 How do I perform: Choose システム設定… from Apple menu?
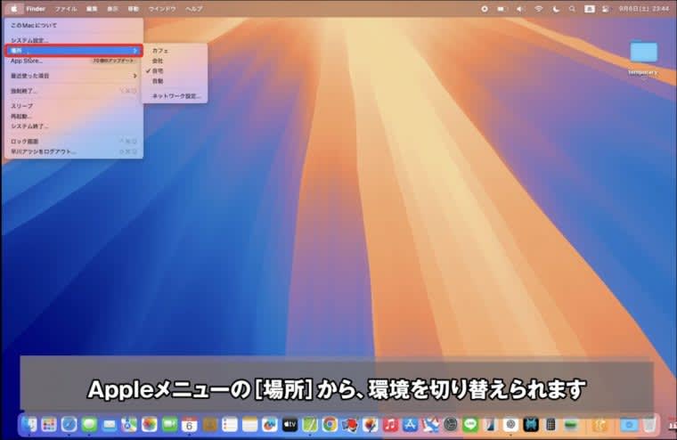point(30,41)
